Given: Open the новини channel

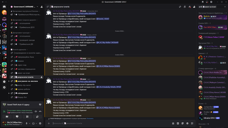Looking at the screenshot, I should pyautogui.click(x=27, y=61).
